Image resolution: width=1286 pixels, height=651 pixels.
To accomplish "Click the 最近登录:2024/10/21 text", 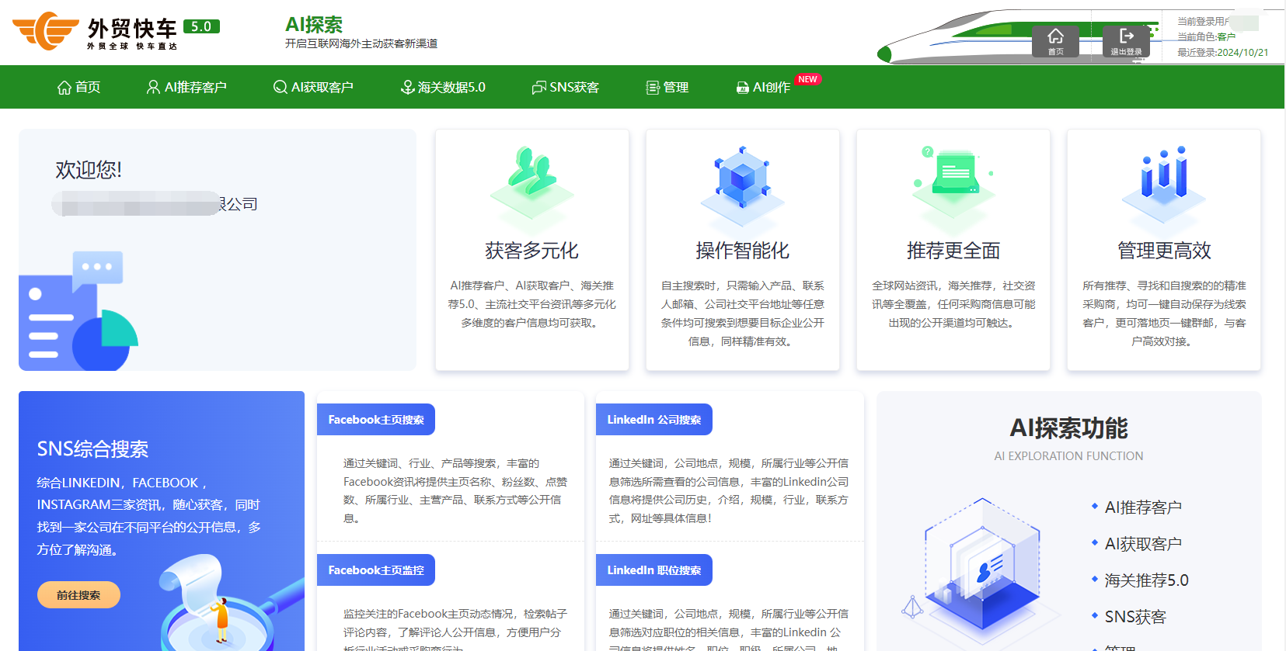I will point(1222,53).
